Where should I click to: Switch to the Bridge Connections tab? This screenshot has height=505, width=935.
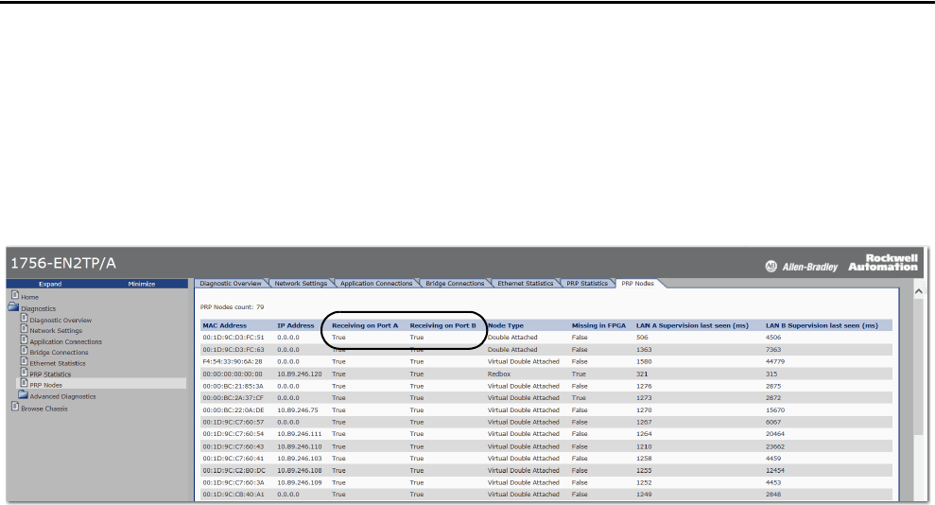pos(455,283)
